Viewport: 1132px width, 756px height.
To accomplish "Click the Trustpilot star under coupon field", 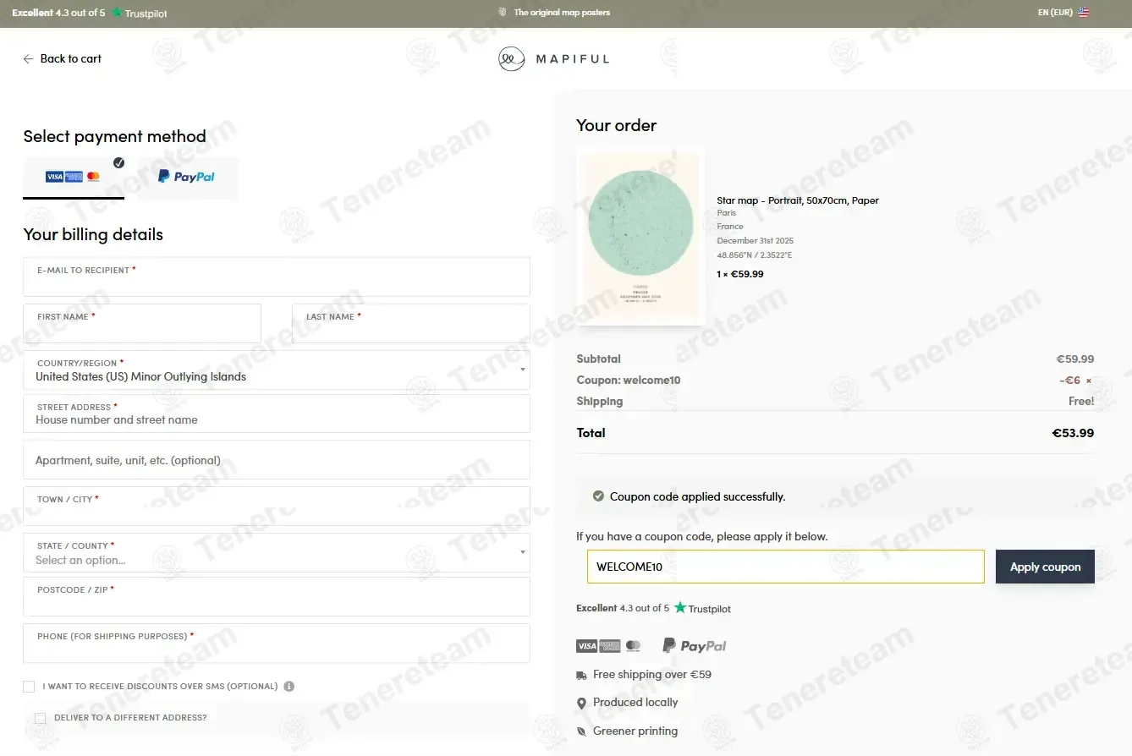I will coord(680,608).
